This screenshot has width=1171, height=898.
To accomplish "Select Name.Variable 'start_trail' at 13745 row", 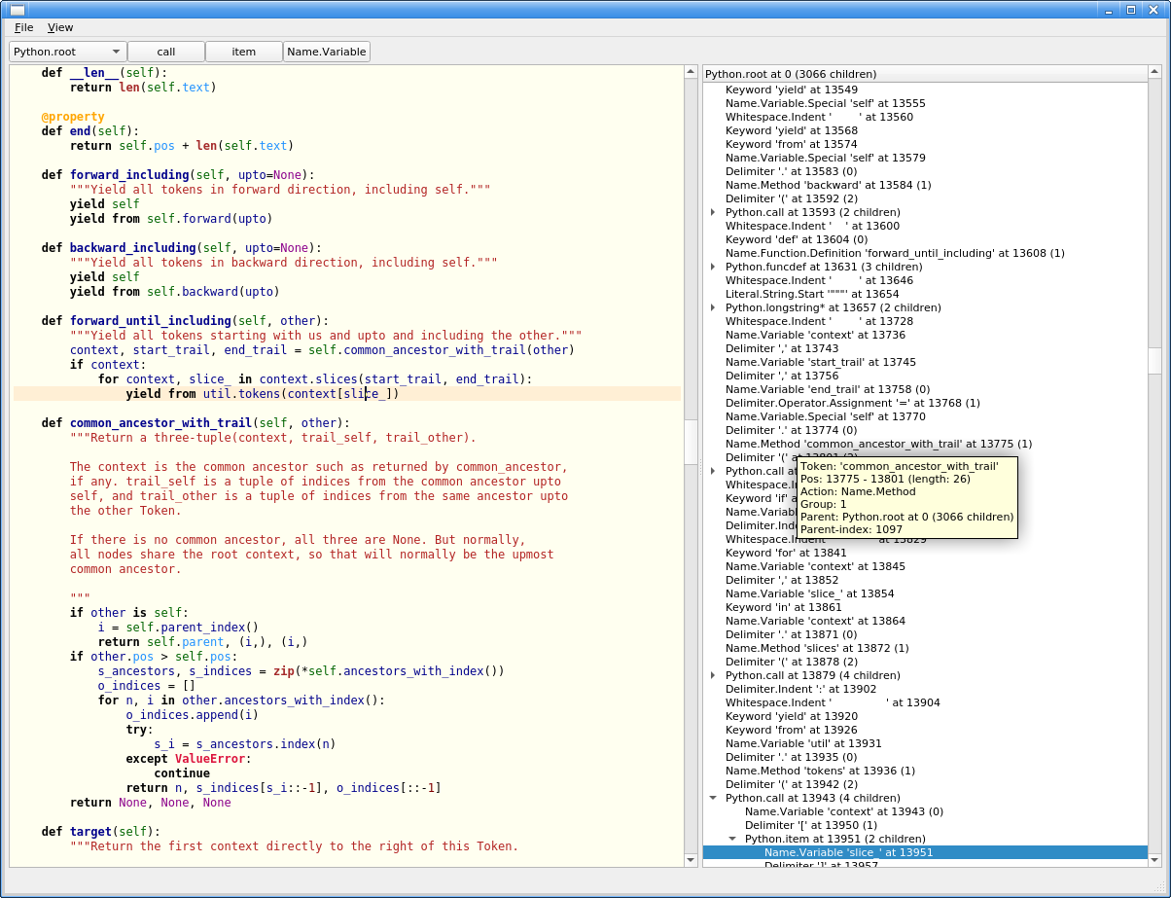I will tap(925, 362).
